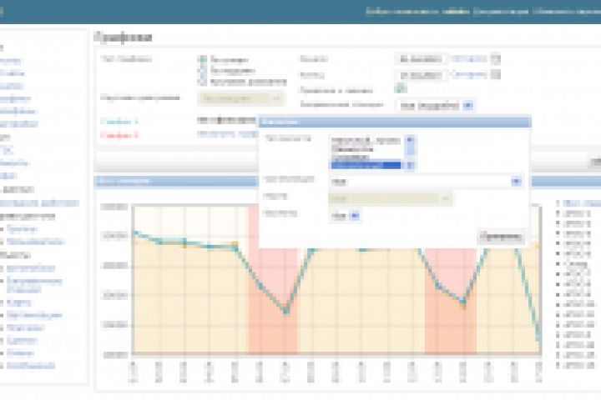This screenshot has width=601, height=400.
Task: Open the small dropdown at the dialog bottom row
Action: coord(345,216)
